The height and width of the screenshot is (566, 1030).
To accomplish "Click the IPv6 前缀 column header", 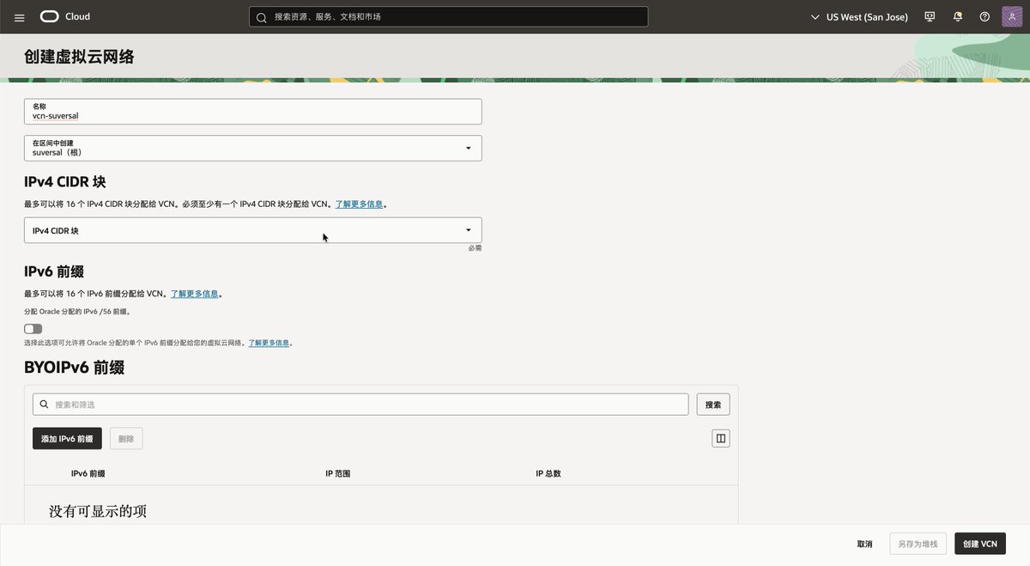I will pos(88,473).
